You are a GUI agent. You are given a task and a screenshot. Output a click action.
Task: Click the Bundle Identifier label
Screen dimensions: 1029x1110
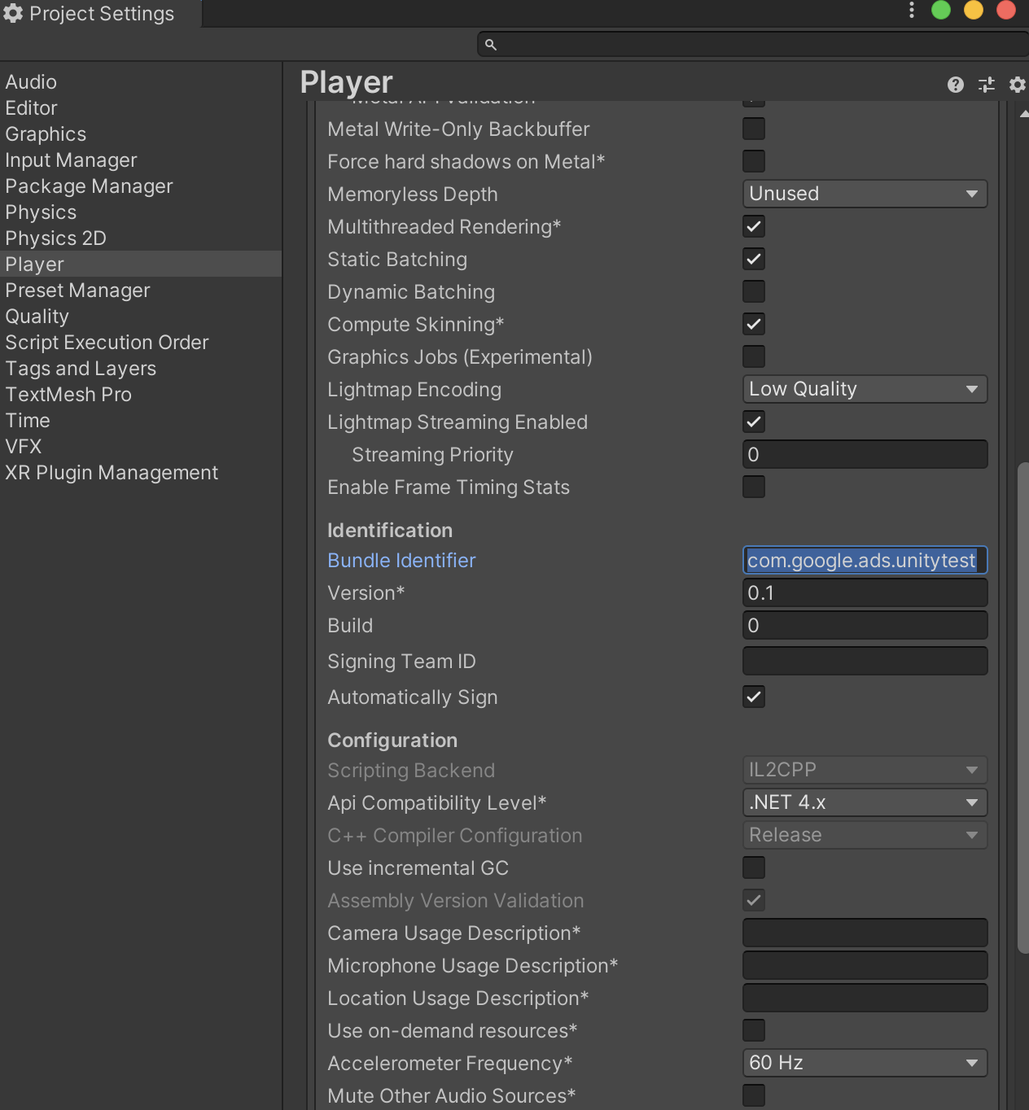(401, 561)
